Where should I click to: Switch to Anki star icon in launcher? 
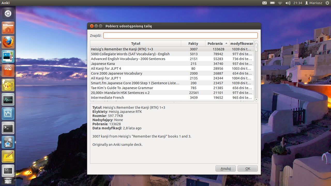(8, 142)
